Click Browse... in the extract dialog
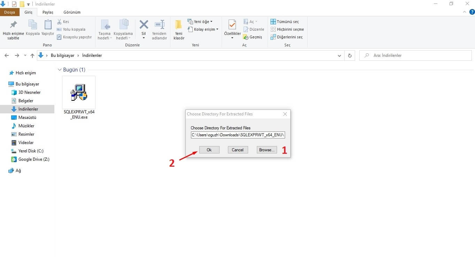475x257 pixels. click(267, 150)
